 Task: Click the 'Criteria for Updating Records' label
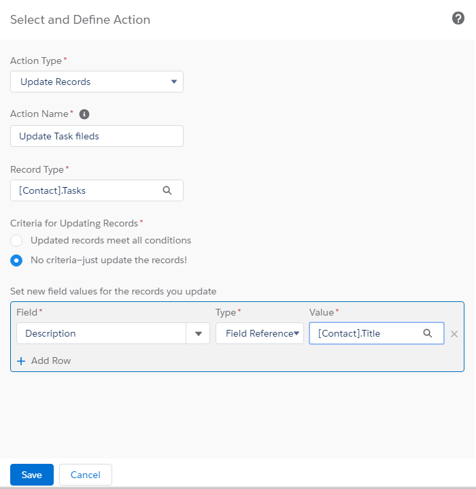pos(75,223)
